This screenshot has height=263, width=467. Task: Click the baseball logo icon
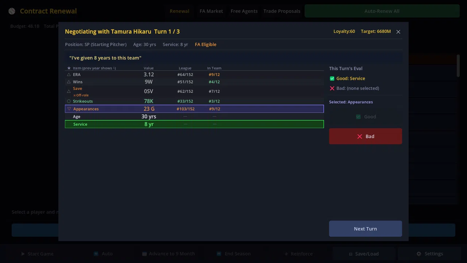tap(12, 11)
